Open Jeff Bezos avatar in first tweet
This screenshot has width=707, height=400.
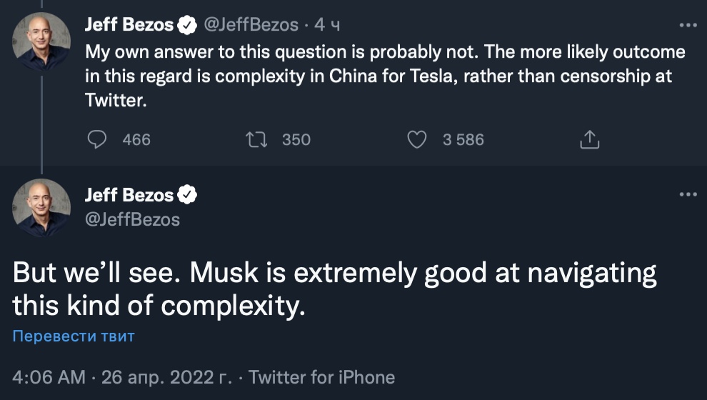(41, 41)
